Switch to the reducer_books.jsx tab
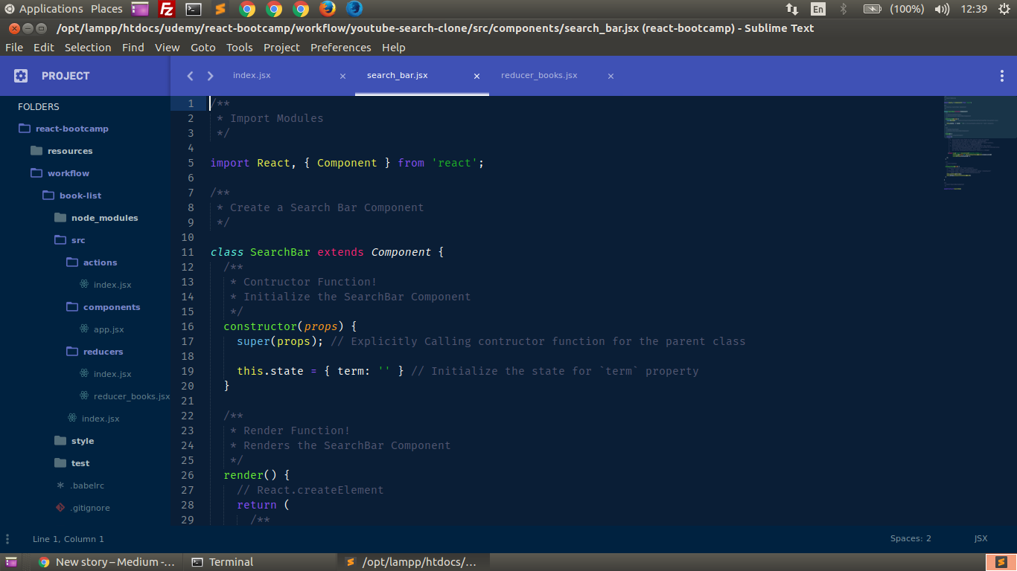This screenshot has height=571, width=1017. pyautogui.click(x=539, y=75)
